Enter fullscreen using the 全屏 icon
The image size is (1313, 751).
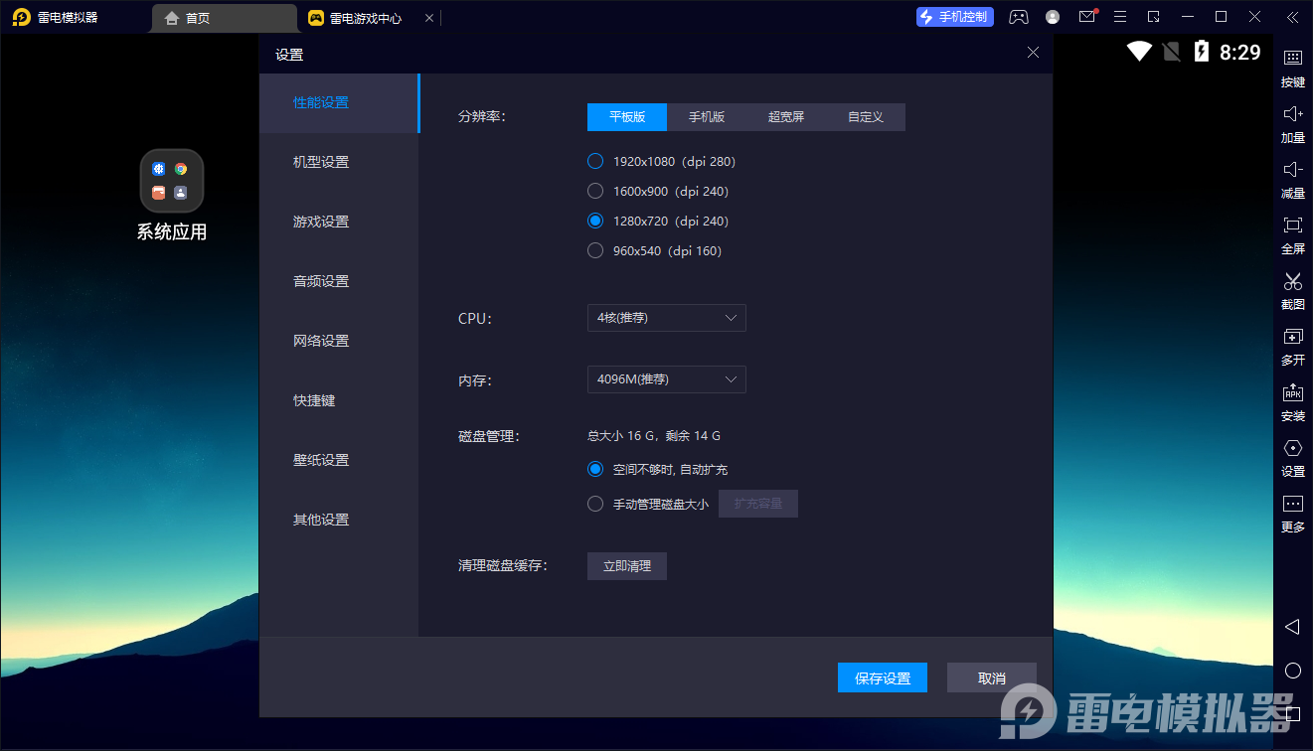pos(1292,236)
